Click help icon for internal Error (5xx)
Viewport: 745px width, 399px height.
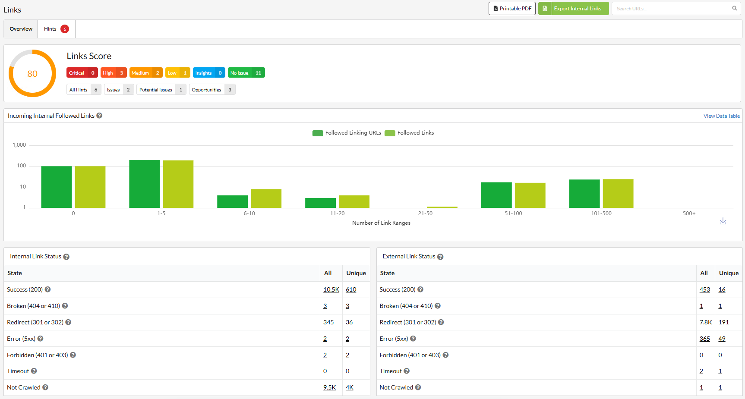(x=40, y=339)
